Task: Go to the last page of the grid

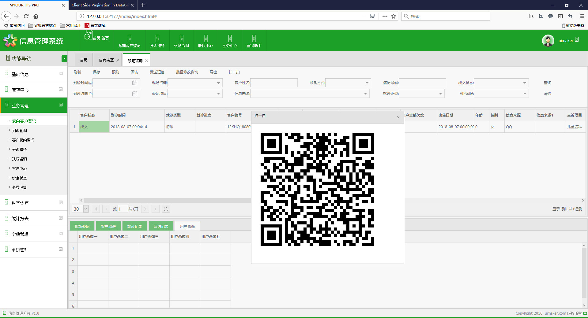Action: (156, 209)
